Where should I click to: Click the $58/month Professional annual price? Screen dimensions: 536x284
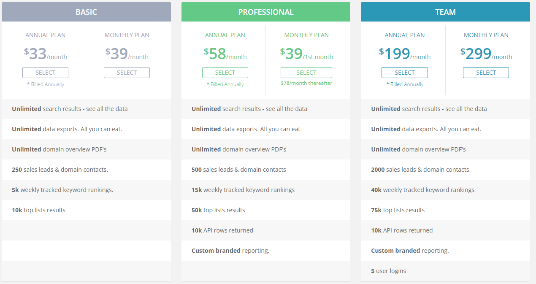[x=225, y=54]
